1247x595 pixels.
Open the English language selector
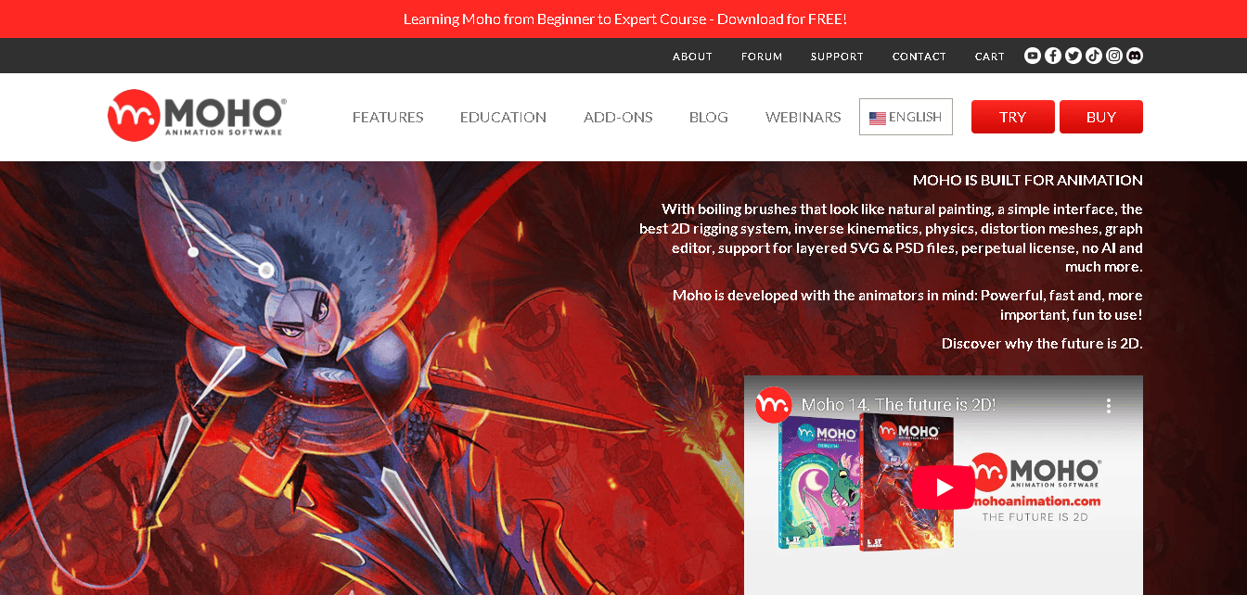(906, 117)
